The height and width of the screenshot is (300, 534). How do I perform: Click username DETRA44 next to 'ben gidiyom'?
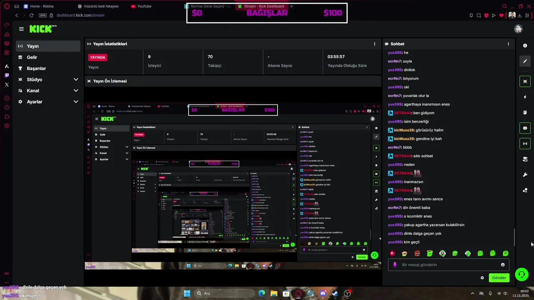[403, 113]
